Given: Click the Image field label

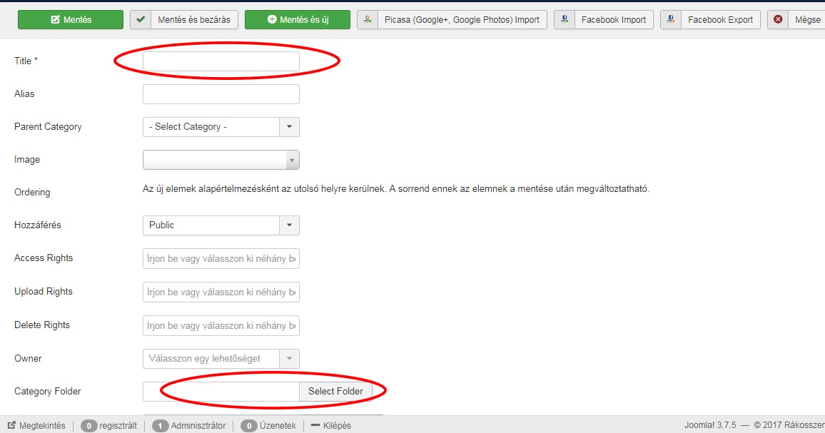Looking at the screenshot, I should [27, 159].
